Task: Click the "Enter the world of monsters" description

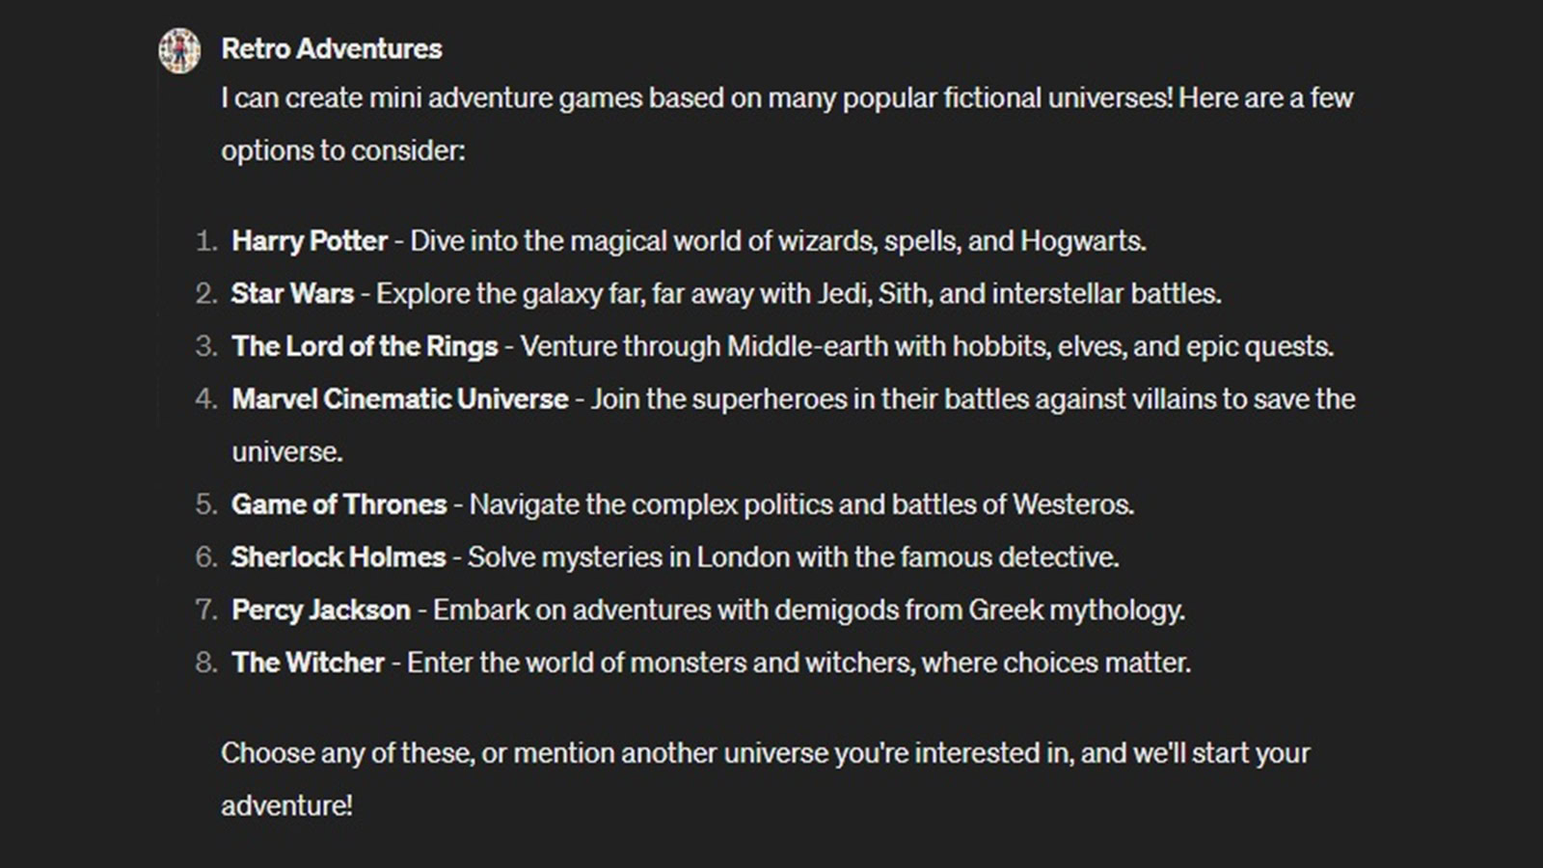Action: (798, 664)
